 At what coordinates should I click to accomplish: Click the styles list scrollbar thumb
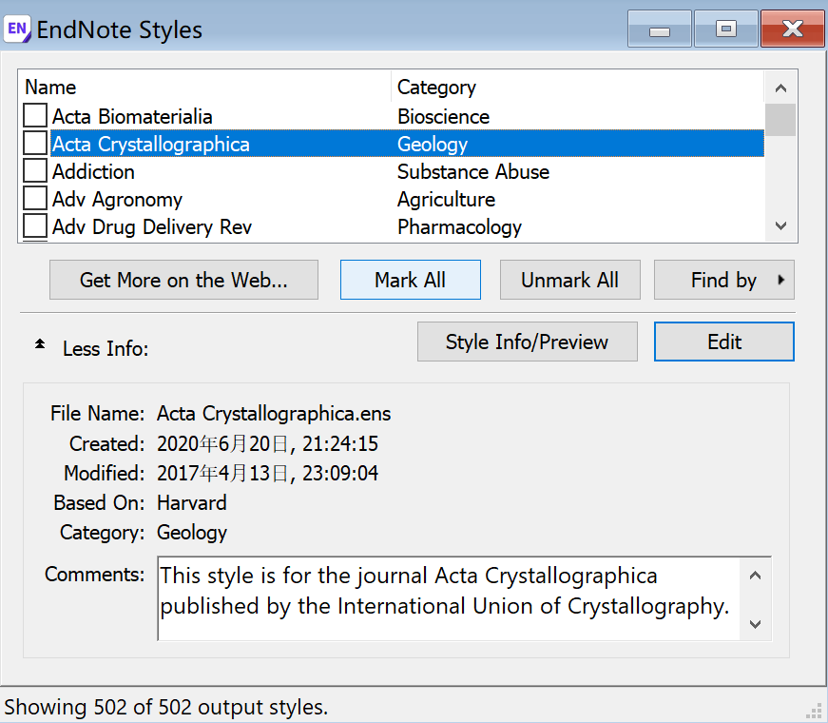pos(780,120)
